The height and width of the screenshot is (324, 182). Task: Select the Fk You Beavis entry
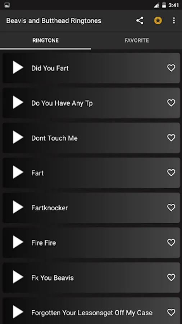pos(91,278)
